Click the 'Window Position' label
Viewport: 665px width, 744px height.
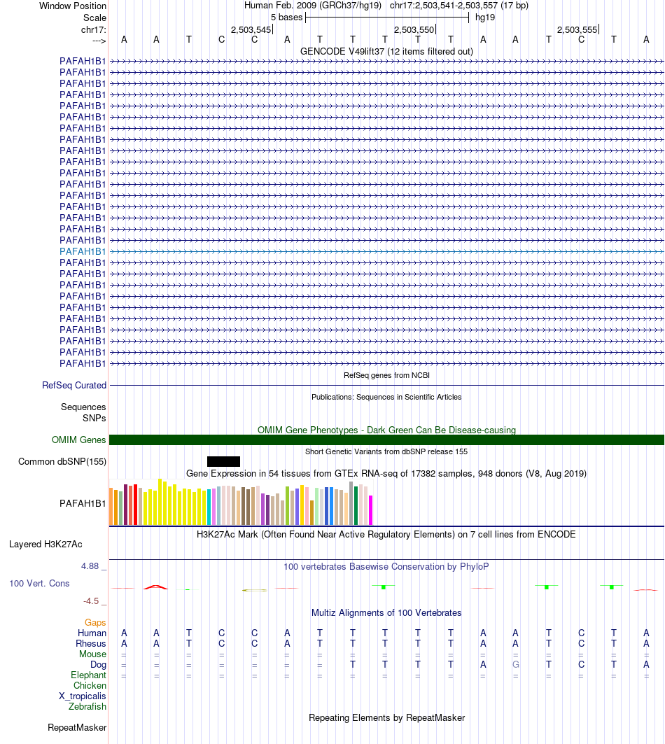click(x=73, y=6)
